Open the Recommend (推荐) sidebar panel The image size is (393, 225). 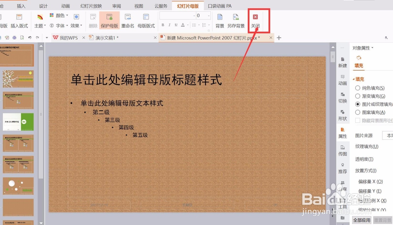click(x=343, y=168)
